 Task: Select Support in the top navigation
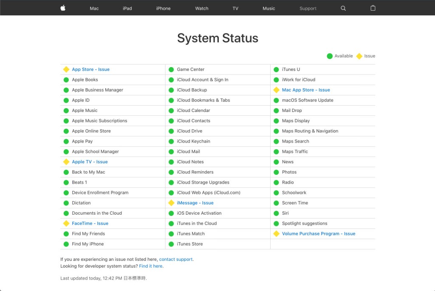[308, 8]
